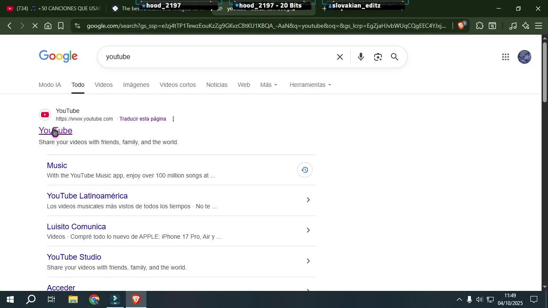Show hidden system tray icons
The image size is (548, 308).
click(x=459, y=299)
